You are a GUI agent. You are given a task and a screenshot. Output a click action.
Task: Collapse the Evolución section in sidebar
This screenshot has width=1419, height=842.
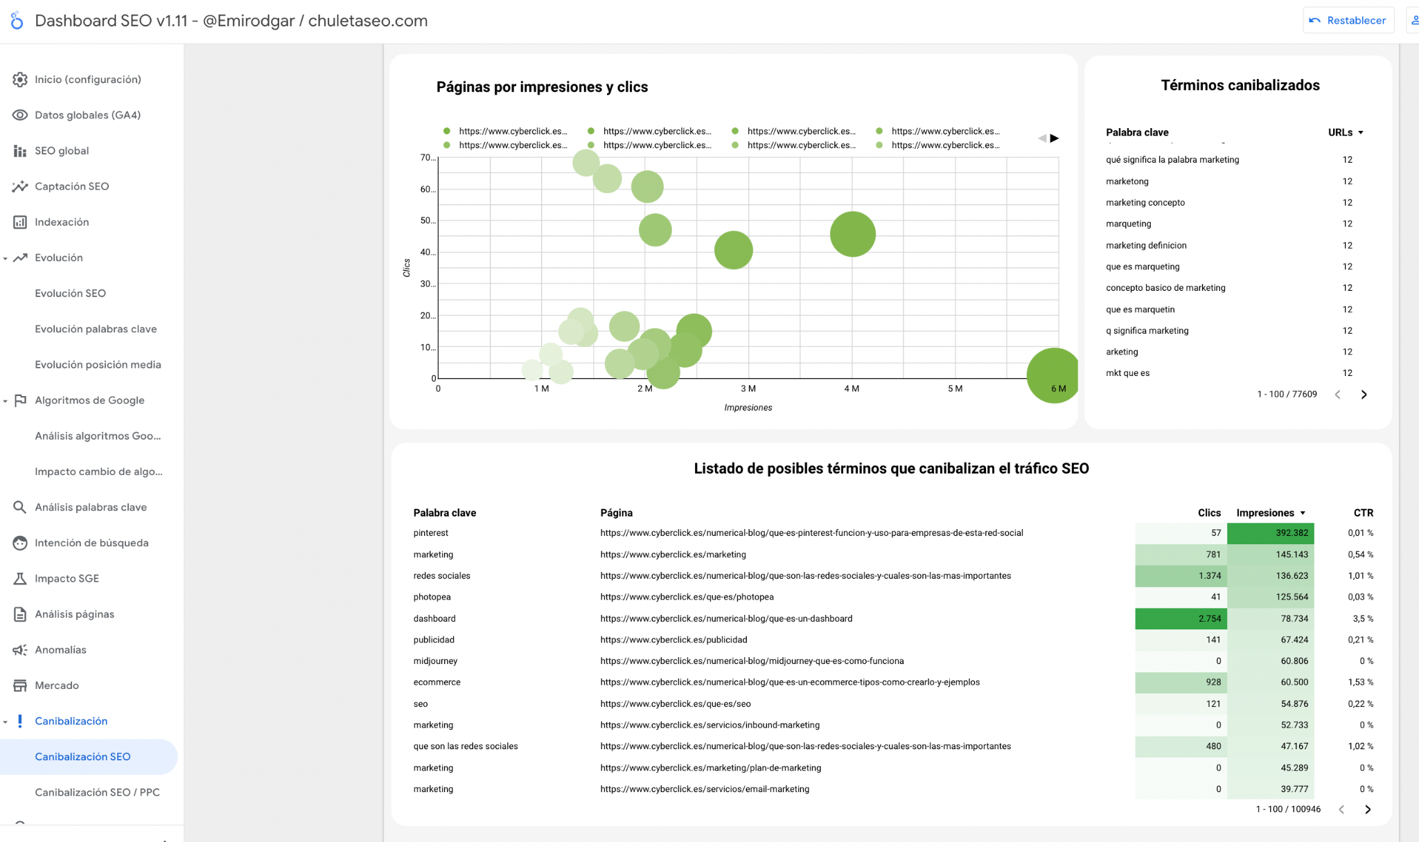coord(6,258)
